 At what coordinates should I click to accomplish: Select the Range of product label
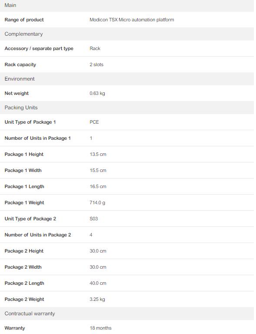[24, 20]
